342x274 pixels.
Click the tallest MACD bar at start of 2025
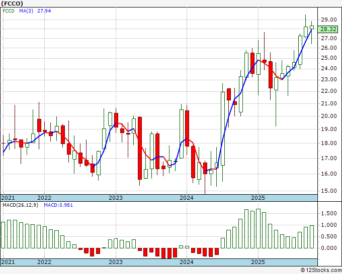(258, 228)
